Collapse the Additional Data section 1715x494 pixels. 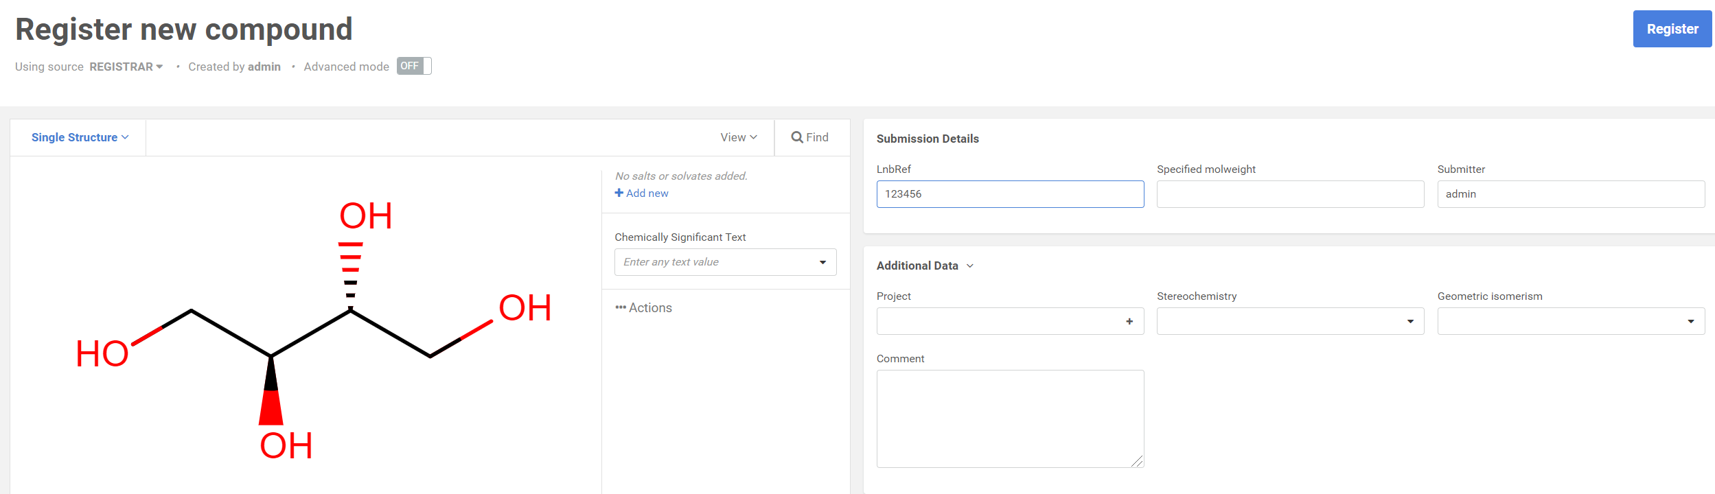tap(969, 266)
